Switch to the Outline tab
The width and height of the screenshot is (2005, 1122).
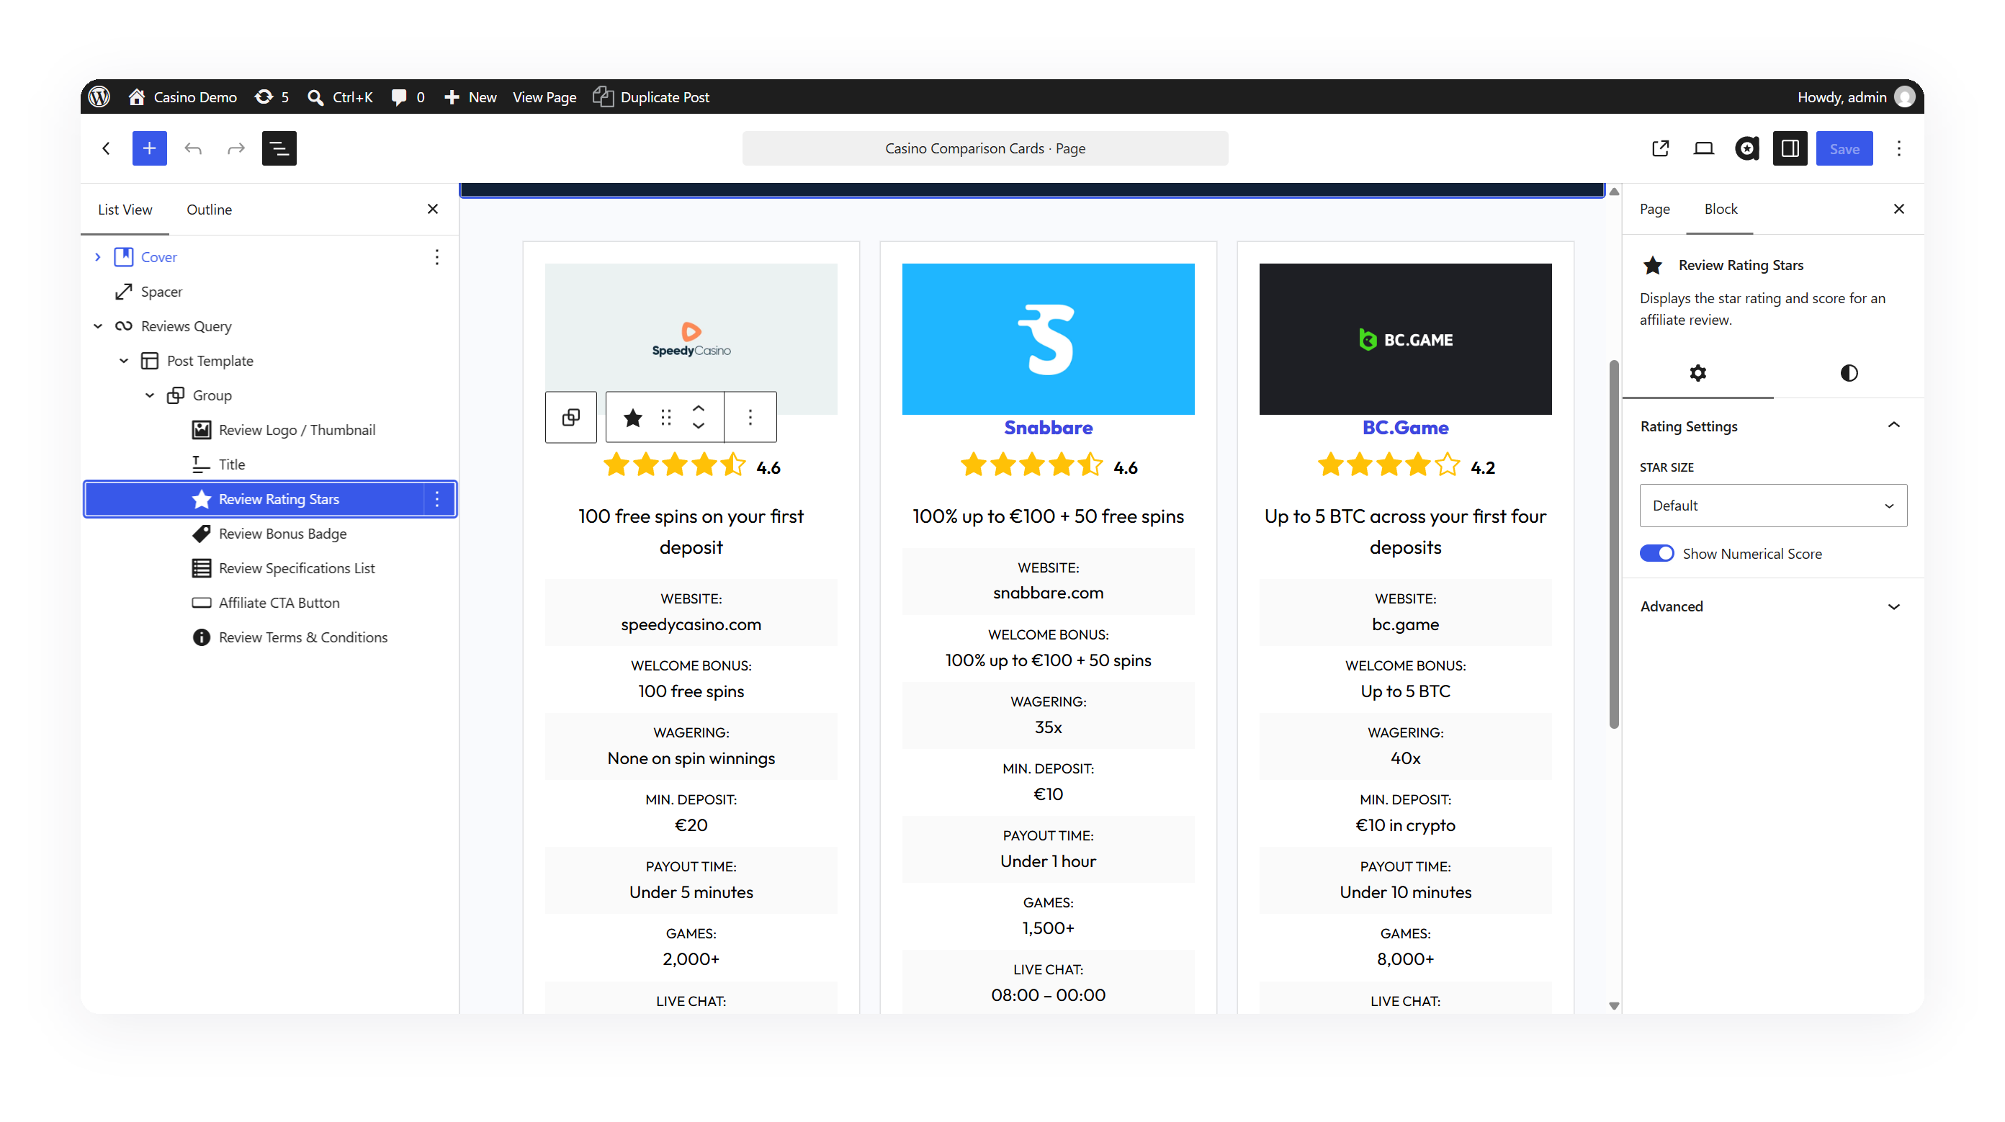[209, 210]
